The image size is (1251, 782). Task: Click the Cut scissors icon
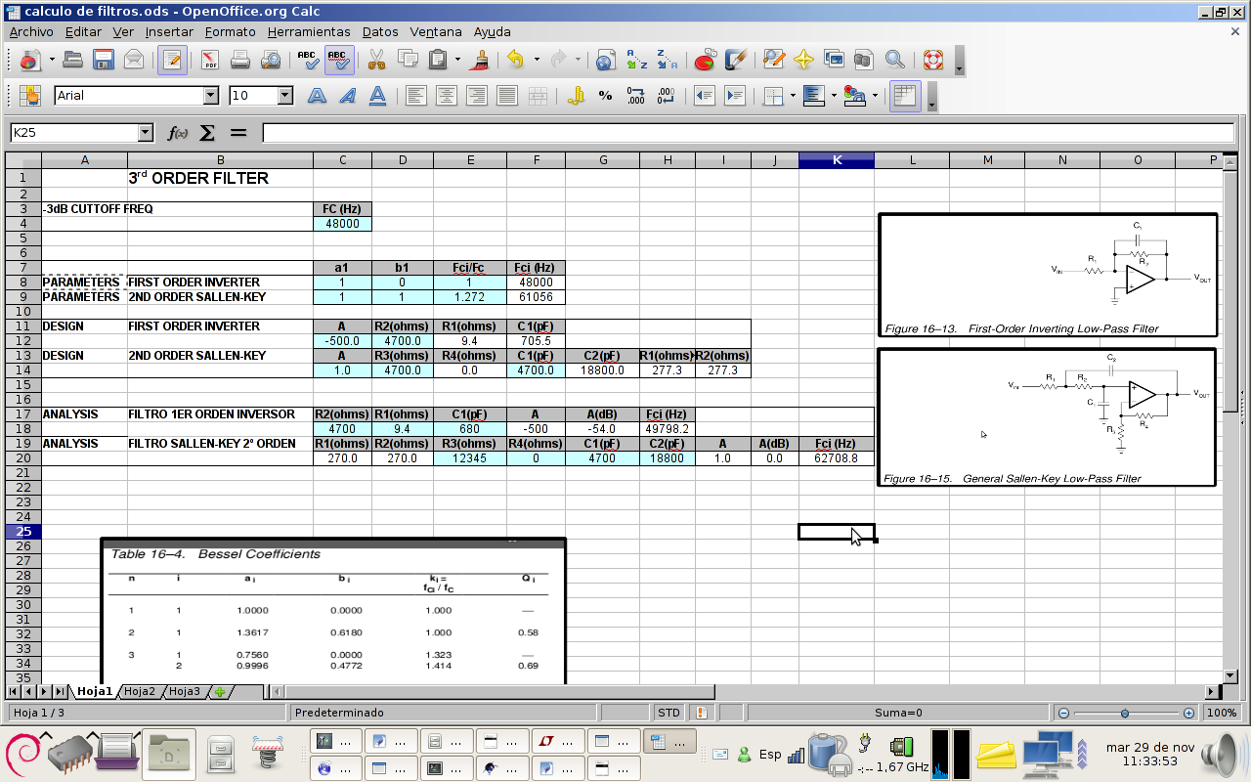pos(376,60)
